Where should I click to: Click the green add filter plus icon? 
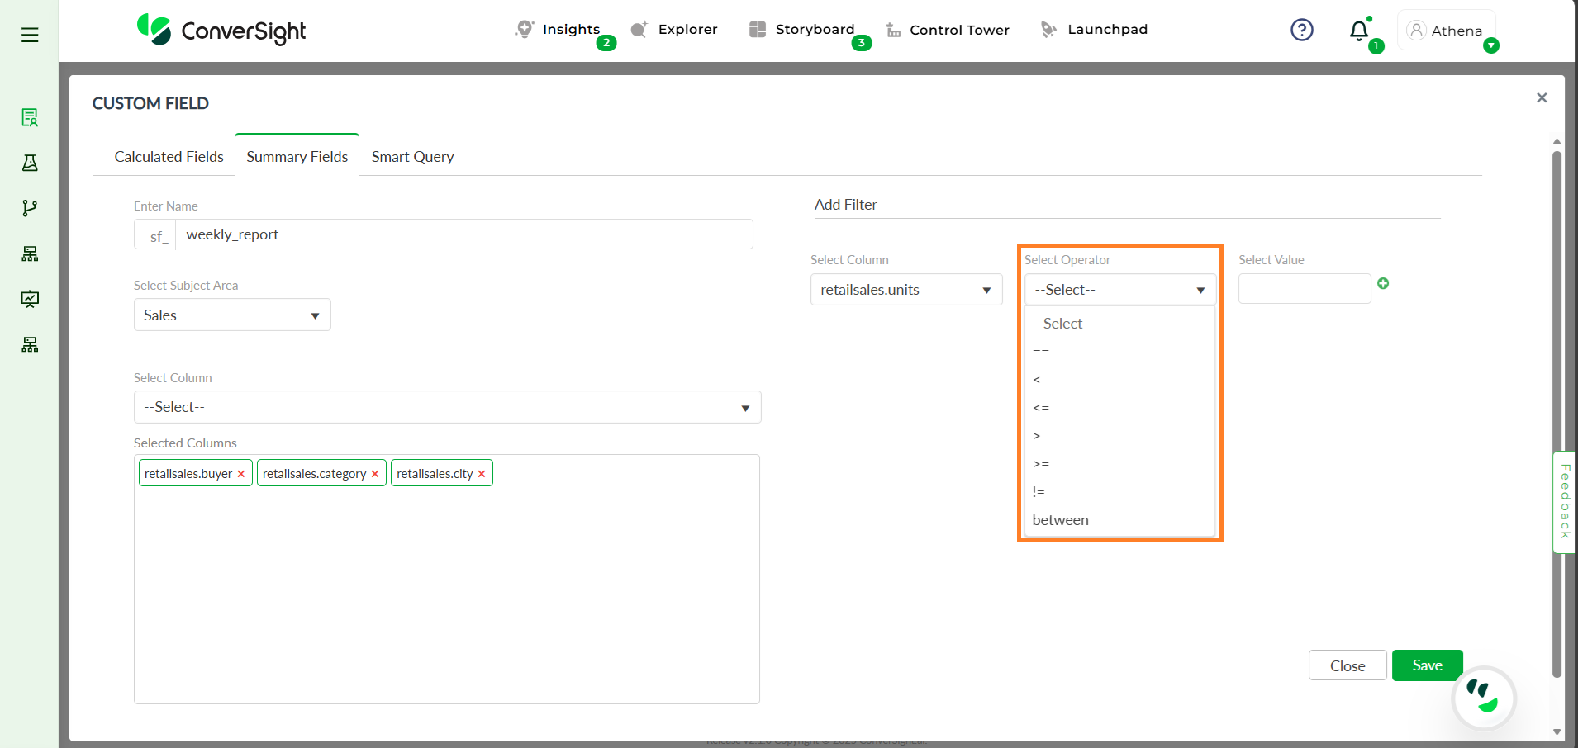point(1383,283)
